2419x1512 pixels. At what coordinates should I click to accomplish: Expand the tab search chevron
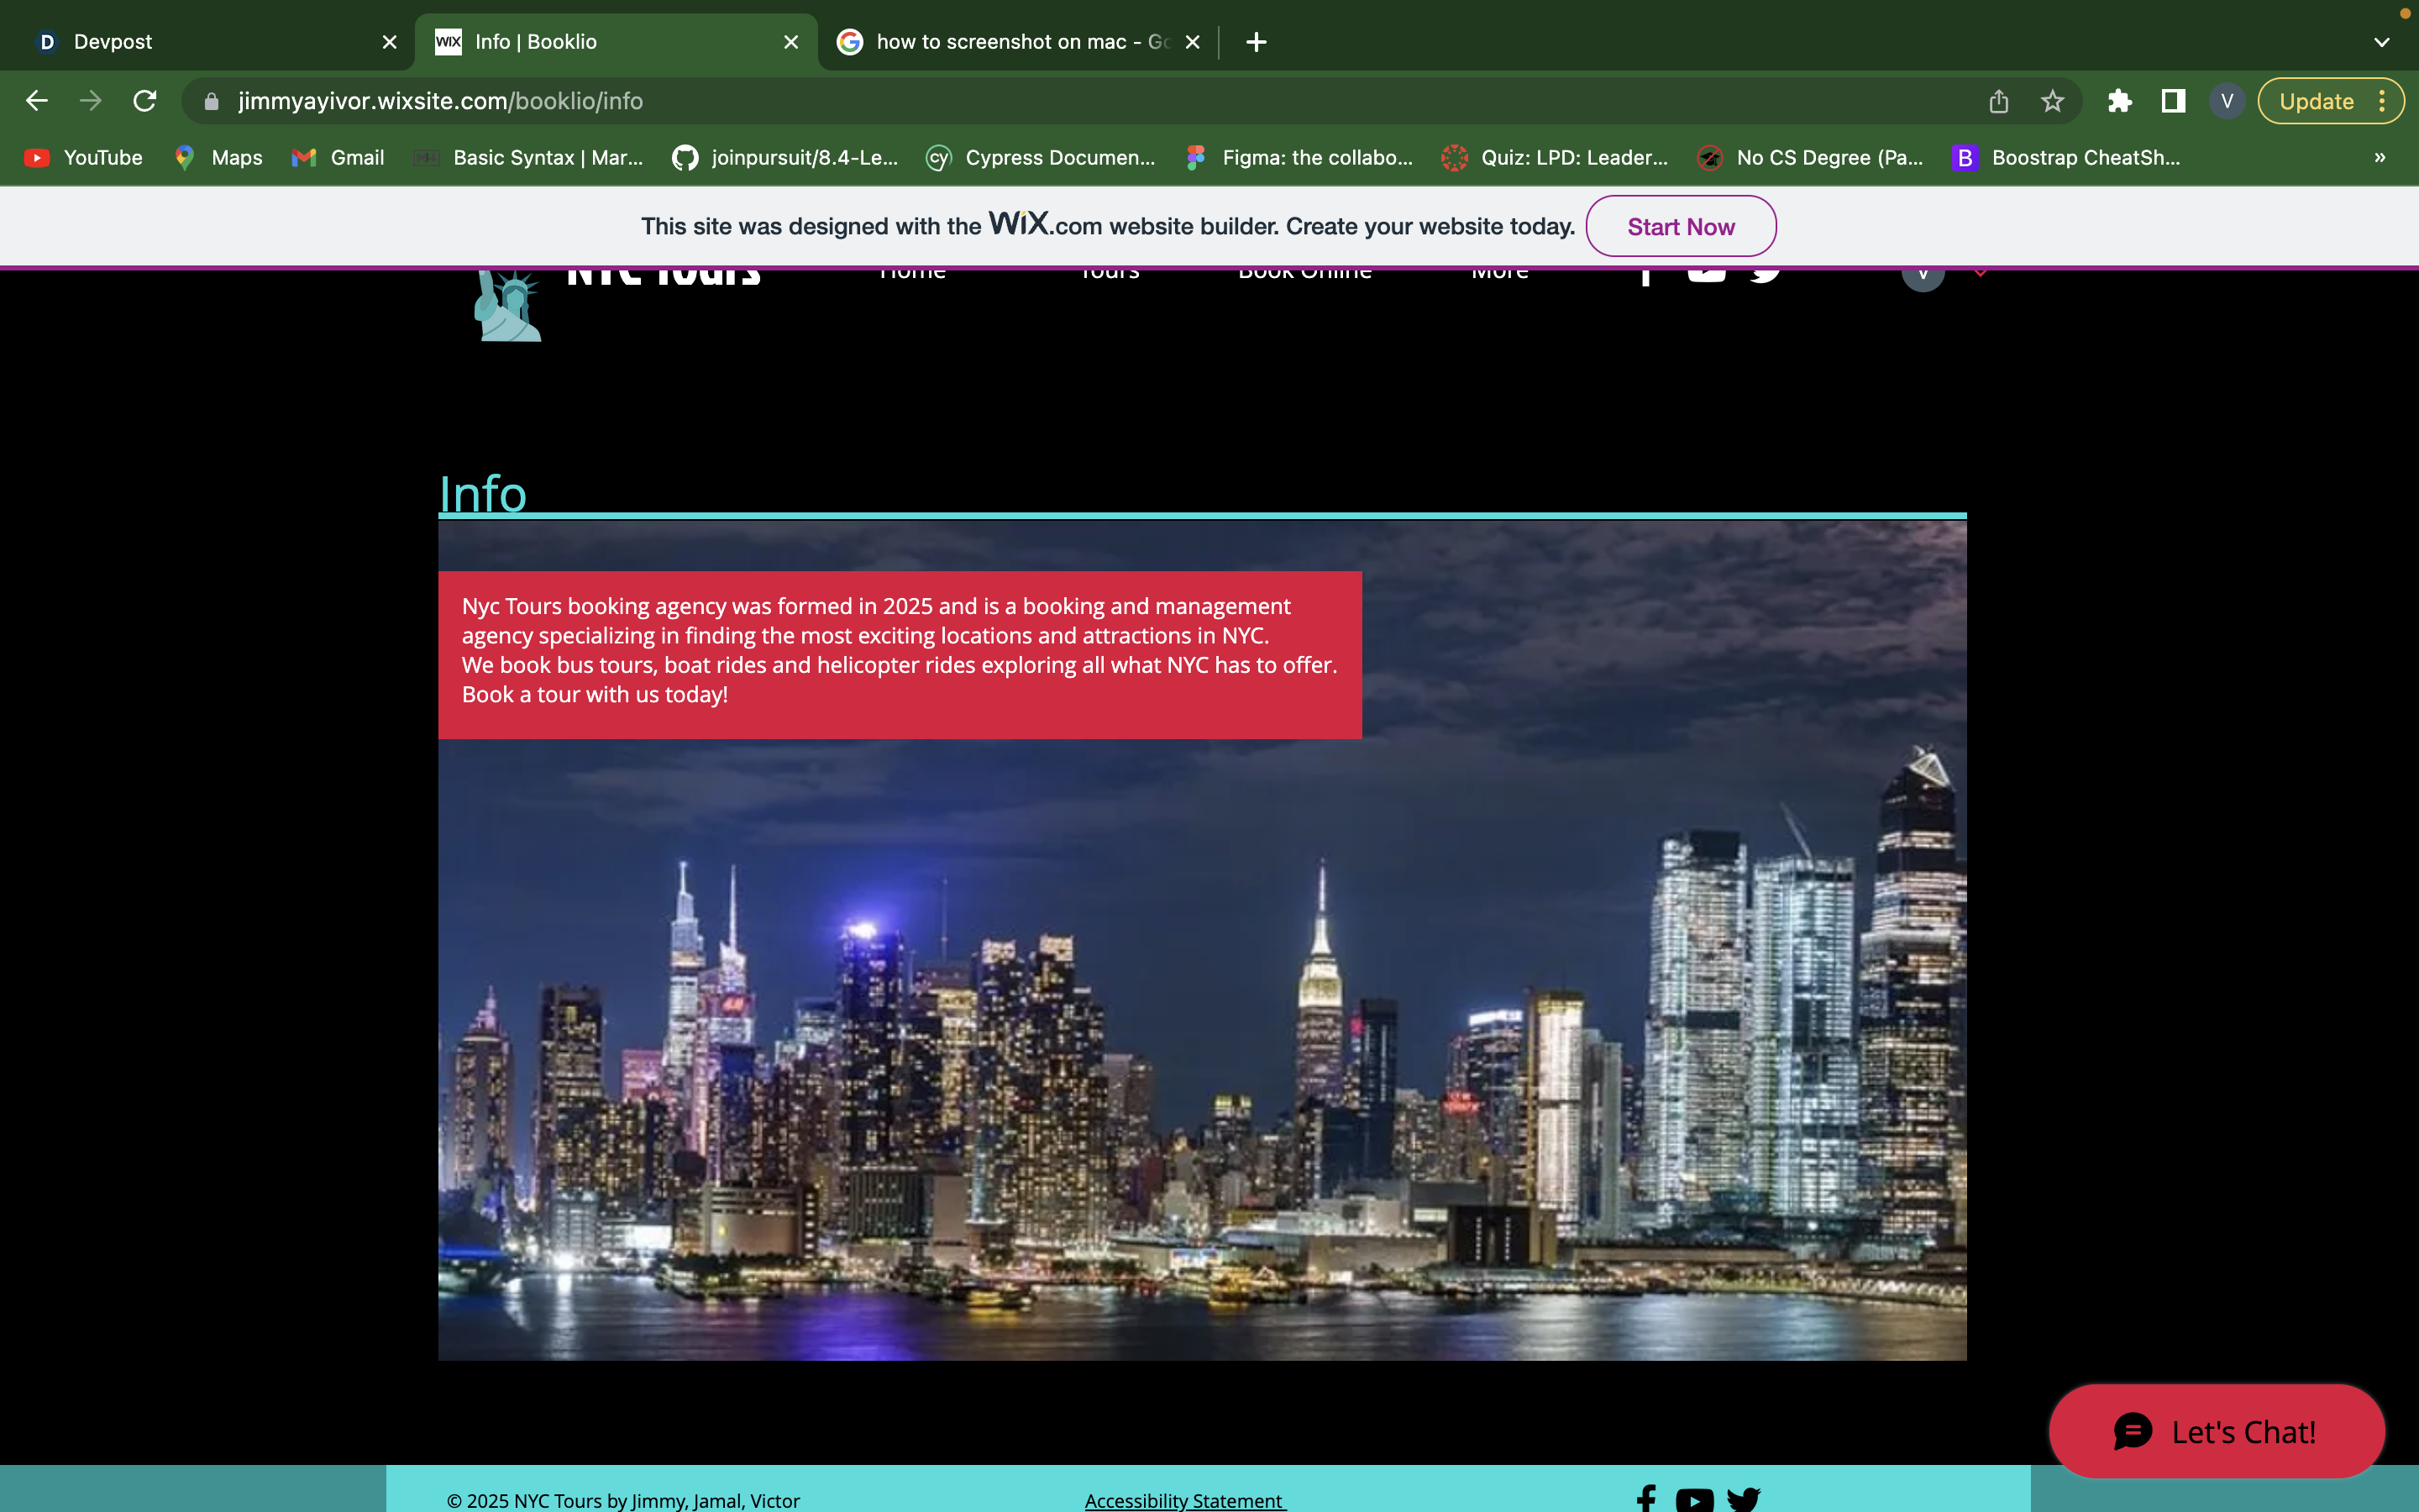2381,42
